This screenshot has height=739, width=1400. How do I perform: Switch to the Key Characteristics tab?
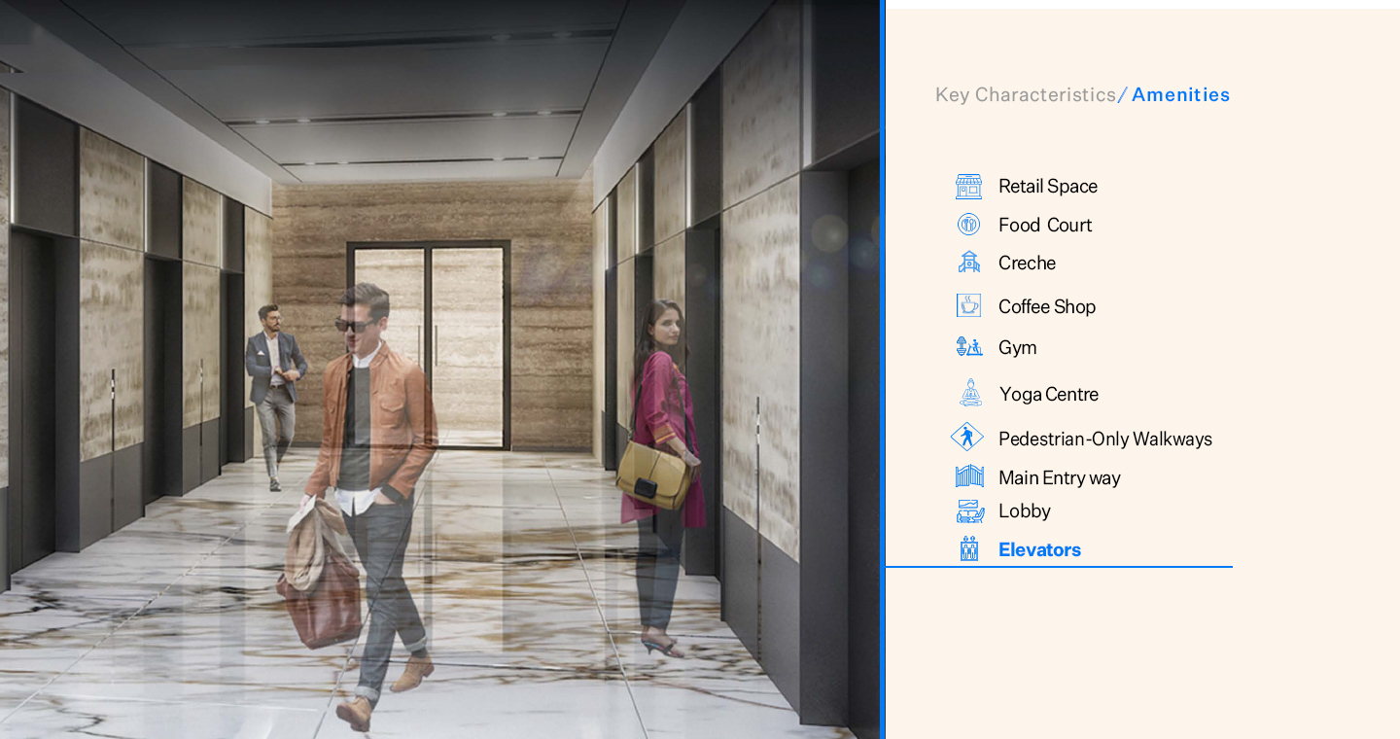point(1026,94)
